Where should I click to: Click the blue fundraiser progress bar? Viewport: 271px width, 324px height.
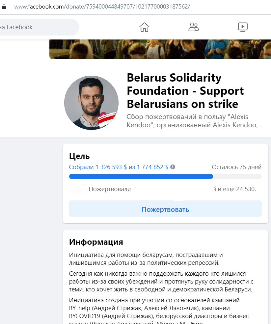pyautogui.click(x=141, y=176)
